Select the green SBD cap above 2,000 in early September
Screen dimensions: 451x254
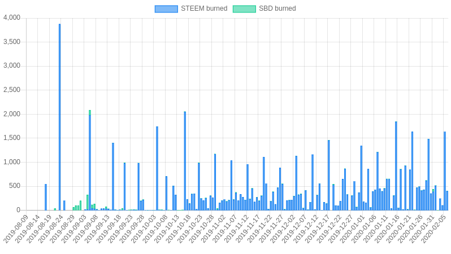pyautogui.click(x=90, y=113)
